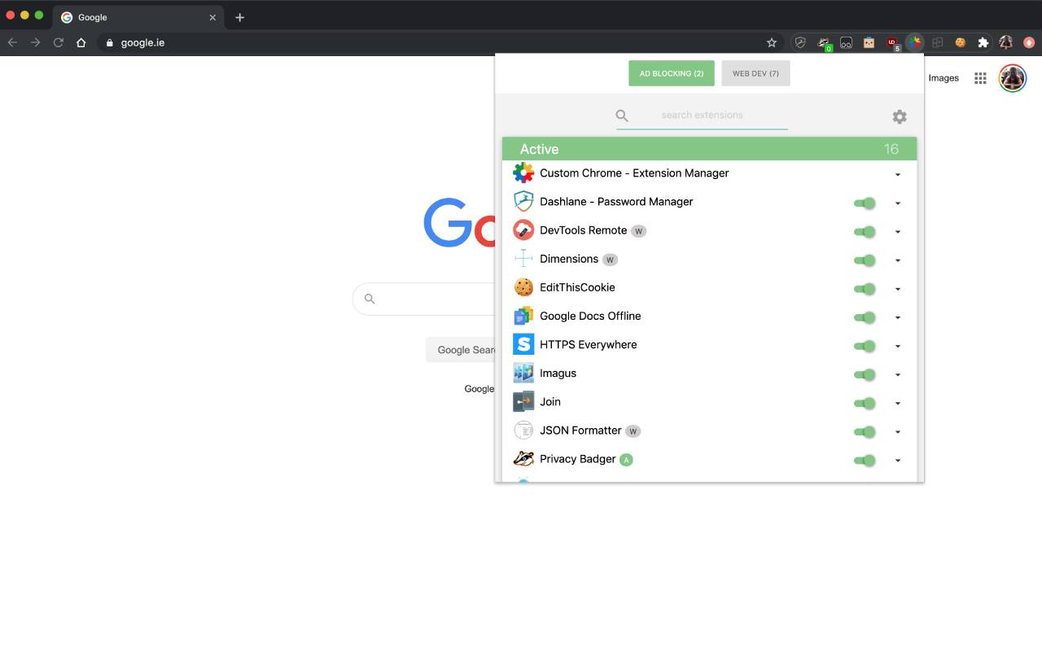Click the Dashlane icon in extension list
The width and height of the screenshot is (1042, 651).
[x=523, y=201]
